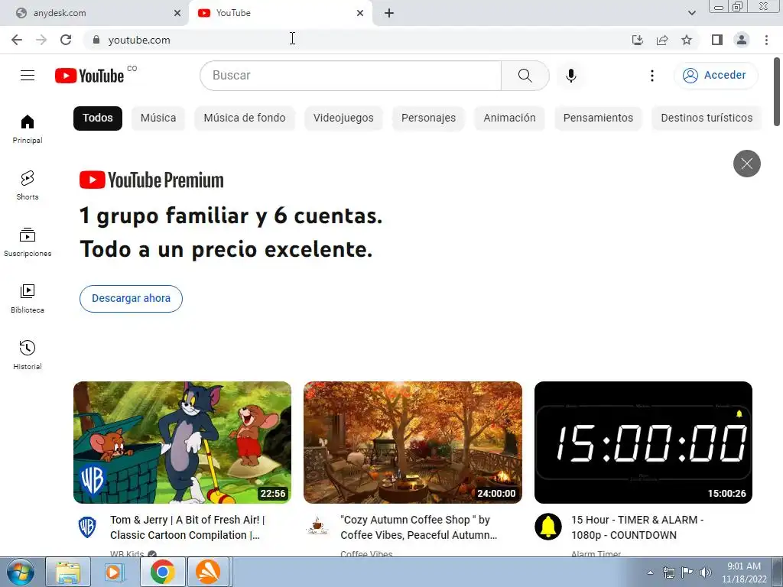
Task: Open the Action Center flag tray icon
Action: (x=687, y=572)
